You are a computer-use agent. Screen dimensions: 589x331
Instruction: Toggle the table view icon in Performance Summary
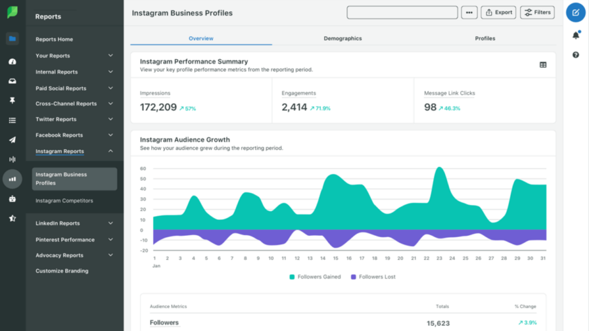pos(543,65)
